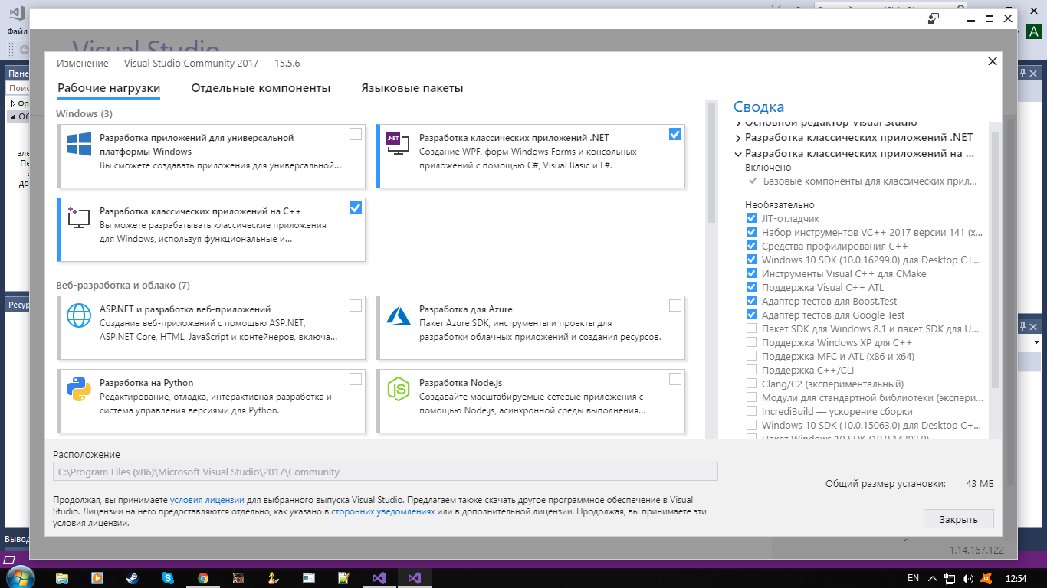Click the feedback icon in installer title bar
This screenshot has height=588, width=1047.
[933, 18]
